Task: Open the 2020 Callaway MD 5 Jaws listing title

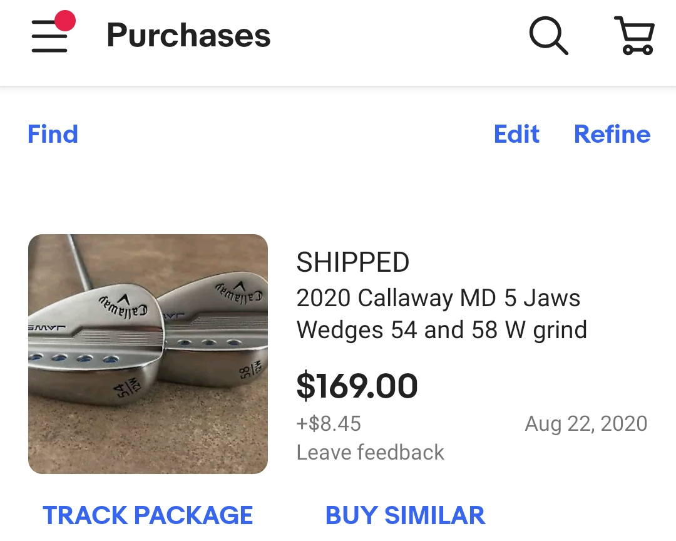Action: (441, 314)
